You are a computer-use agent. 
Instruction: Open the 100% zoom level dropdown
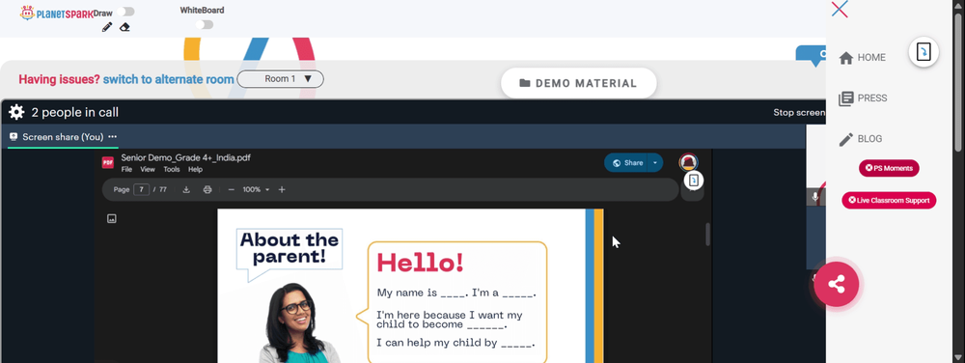256,189
